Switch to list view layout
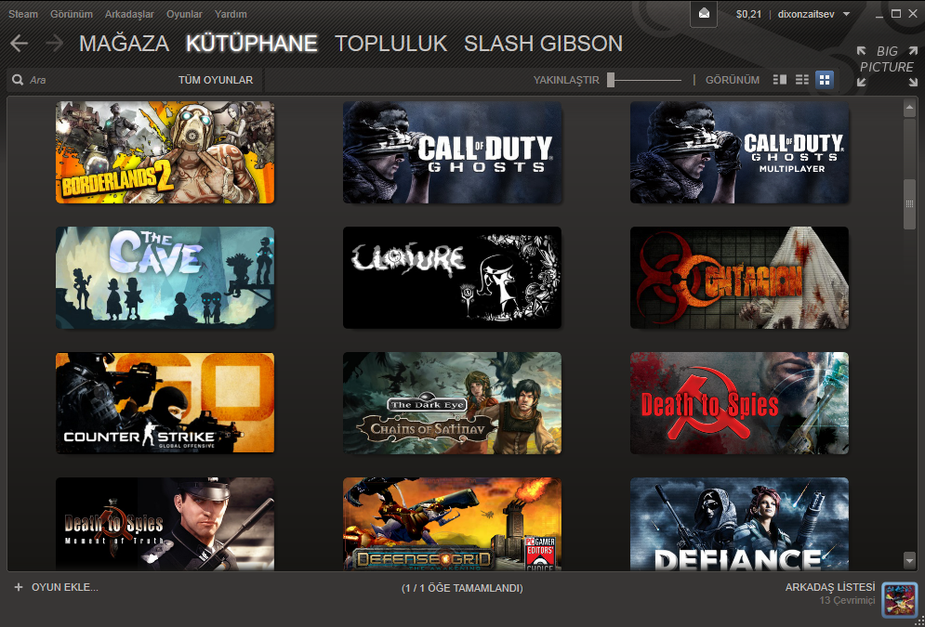The width and height of the screenshot is (925, 627). pyautogui.click(x=802, y=80)
